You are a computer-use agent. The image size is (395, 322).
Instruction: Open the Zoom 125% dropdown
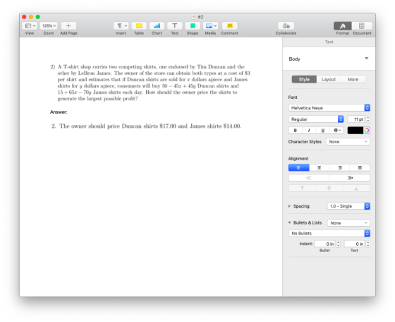(x=49, y=25)
